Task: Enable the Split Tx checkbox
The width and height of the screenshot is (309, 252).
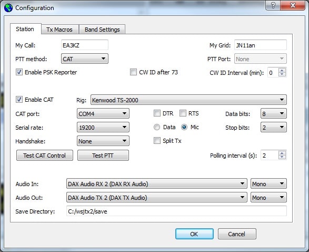Action: 157,141
